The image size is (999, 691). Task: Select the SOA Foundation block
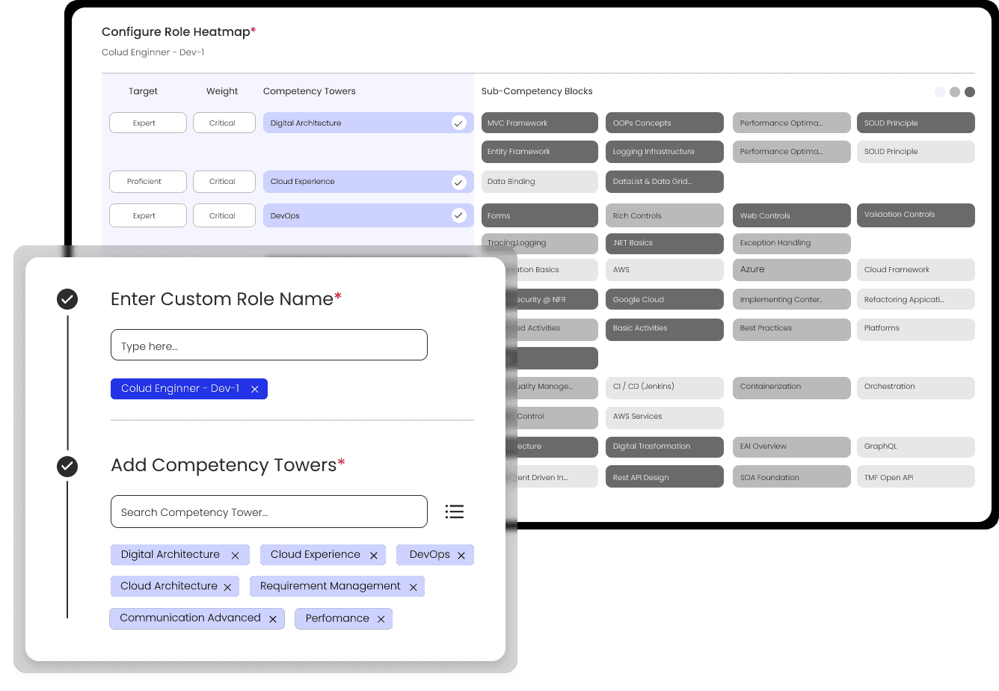pyautogui.click(x=792, y=476)
